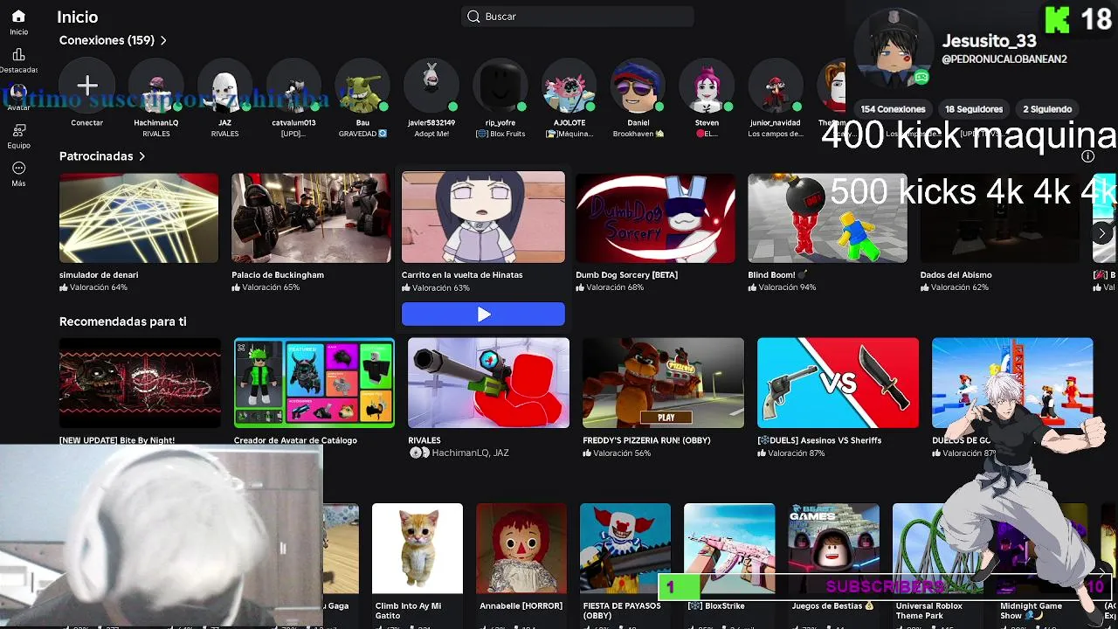This screenshot has width=1118, height=629.
Task: Open catvalum013's avatar
Action: [293, 86]
